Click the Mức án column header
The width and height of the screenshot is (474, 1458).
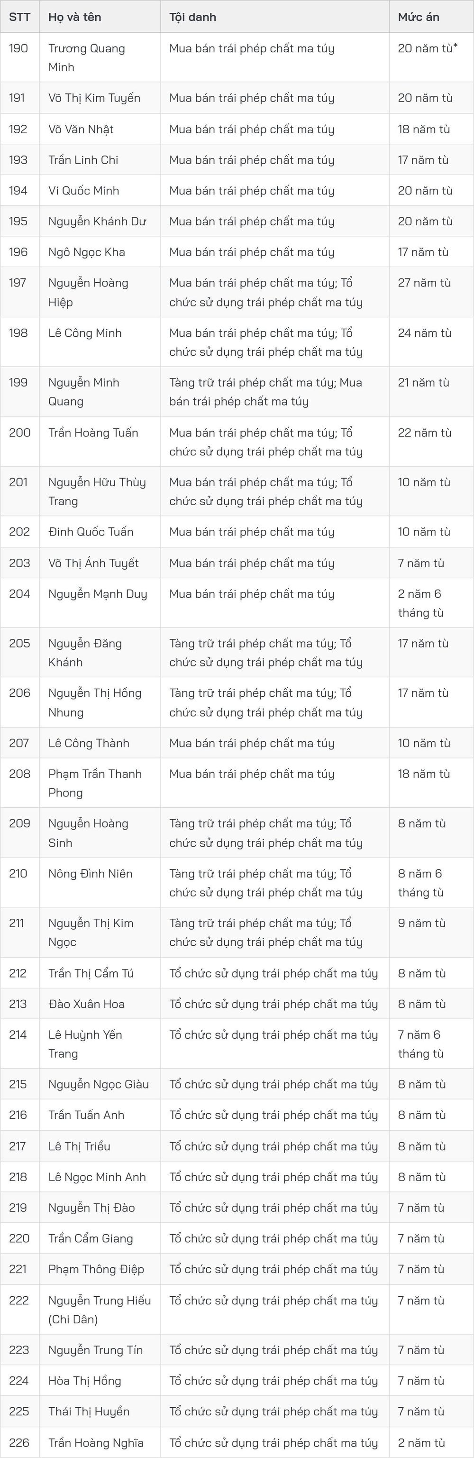click(x=419, y=17)
